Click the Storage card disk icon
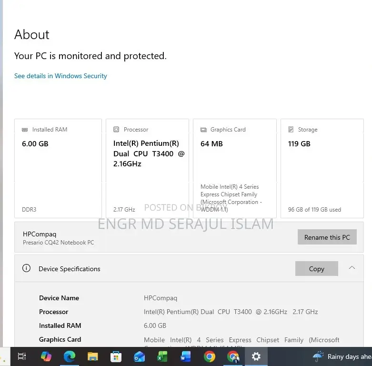The height and width of the screenshot is (366, 372). tap(291, 129)
